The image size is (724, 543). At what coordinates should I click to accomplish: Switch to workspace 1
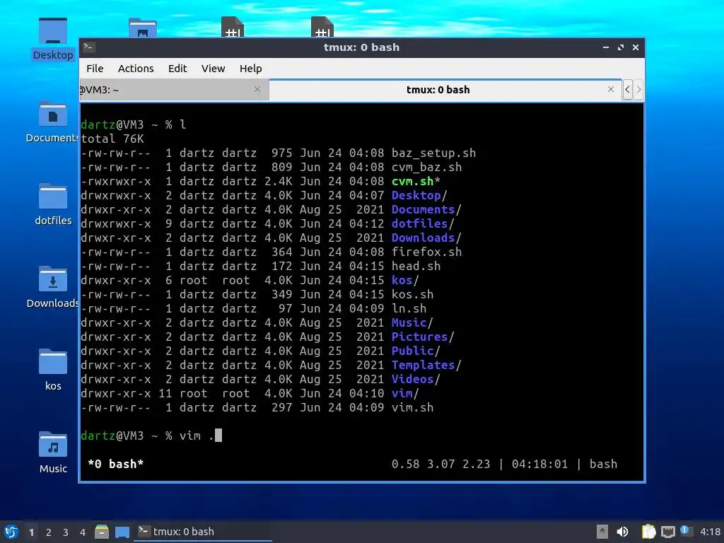tap(31, 532)
